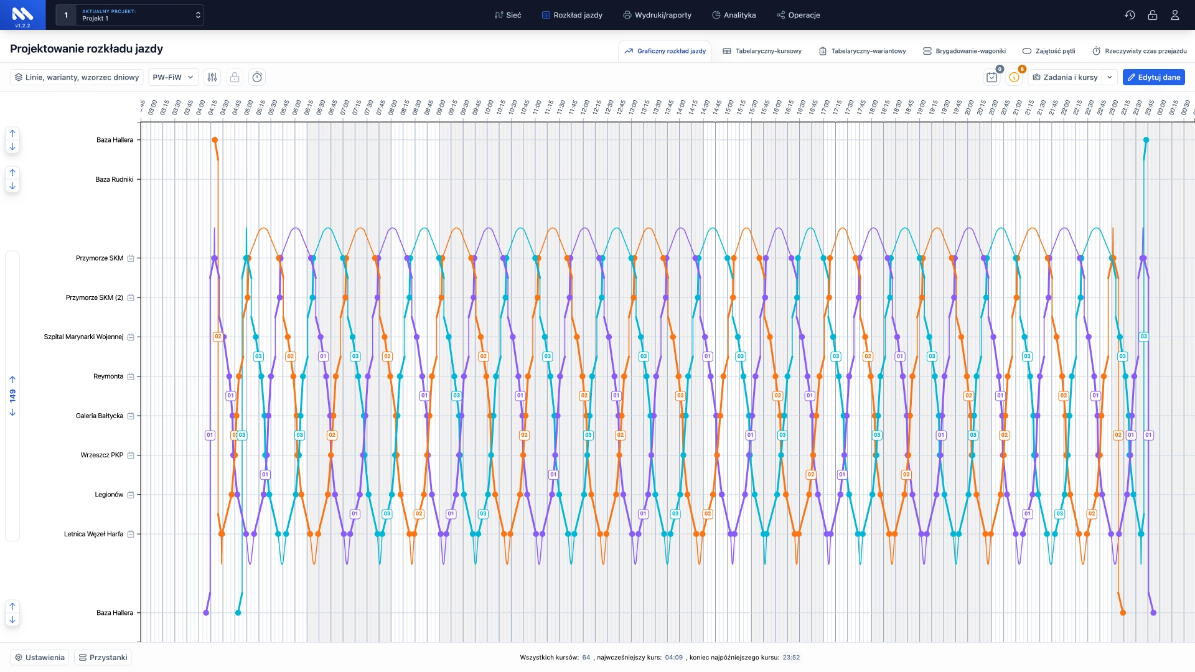Click Linie, warianty, wzorzec dniowy selector

77,77
